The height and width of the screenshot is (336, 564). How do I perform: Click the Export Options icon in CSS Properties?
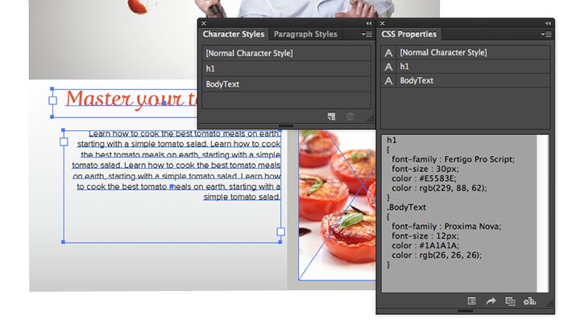point(471,301)
